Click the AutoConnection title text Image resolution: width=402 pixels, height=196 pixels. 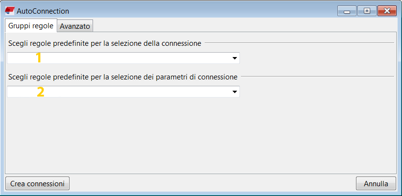pos(43,11)
